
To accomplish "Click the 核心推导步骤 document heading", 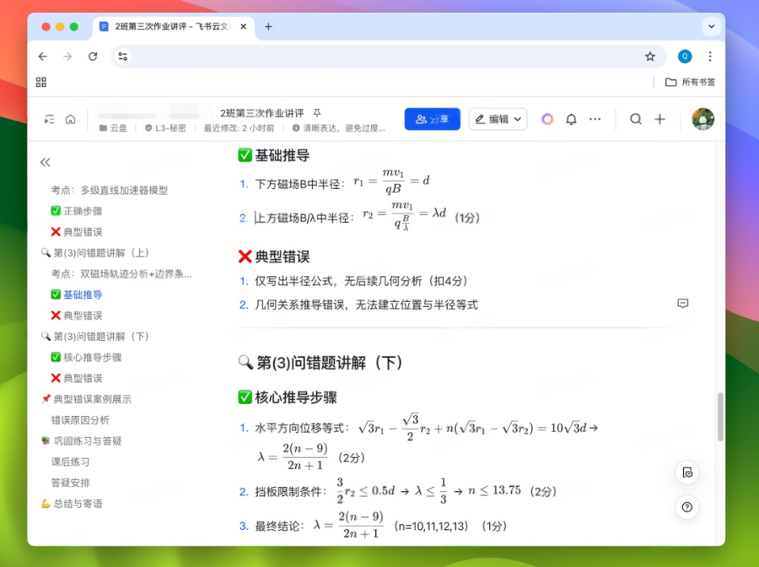I will pyautogui.click(x=288, y=397).
